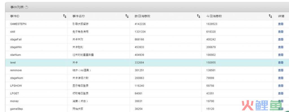Image resolution: width=289 pixels, height=112 pixels.
Task: Click the 事件ID column header label
Action: click(x=15, y=16)
